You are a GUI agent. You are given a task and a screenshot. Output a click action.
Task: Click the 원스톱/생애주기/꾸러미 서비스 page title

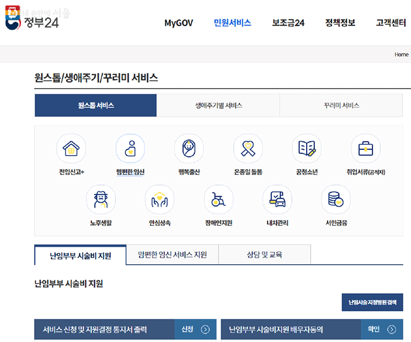pos(96,78)
